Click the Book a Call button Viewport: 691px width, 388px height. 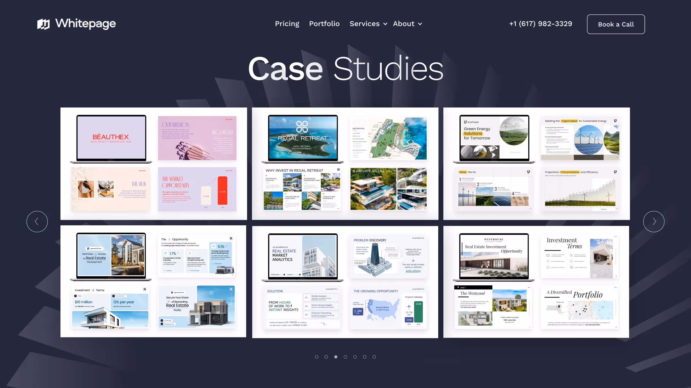click(x=616, y=24)
